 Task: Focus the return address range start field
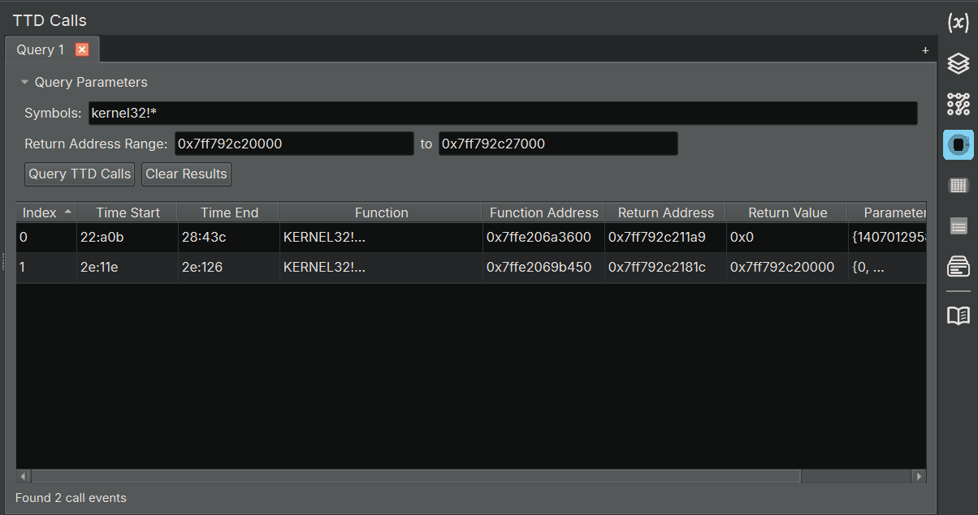293,144
